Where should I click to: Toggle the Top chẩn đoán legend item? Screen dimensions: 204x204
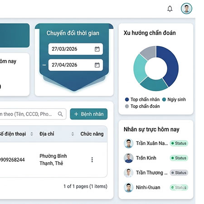tap(142, 106)
